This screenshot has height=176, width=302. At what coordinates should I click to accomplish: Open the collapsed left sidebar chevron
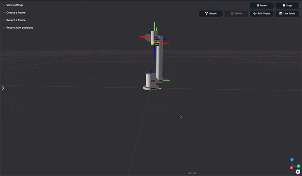(x=3, y=88)
